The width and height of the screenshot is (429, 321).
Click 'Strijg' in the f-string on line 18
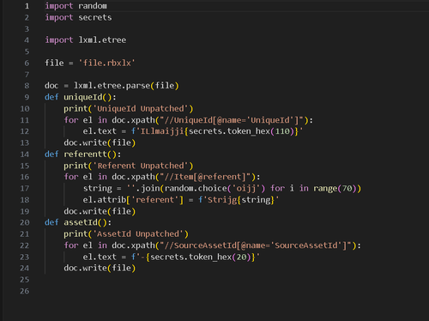(222, 200)
